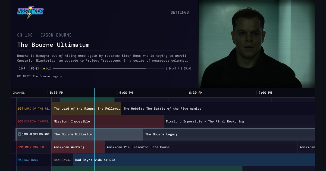326x171 pixels.
Task: Click the 6:00 PM time header
Action: 126,93
